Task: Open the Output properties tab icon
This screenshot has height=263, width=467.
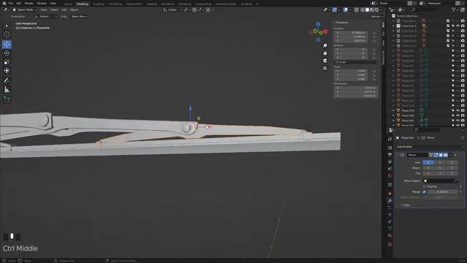Action: pyautogui.click(x=390, y=155)
